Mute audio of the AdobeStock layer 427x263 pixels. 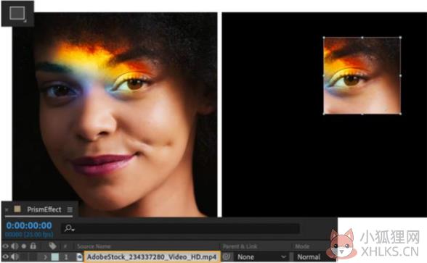[x=15, y=256]
